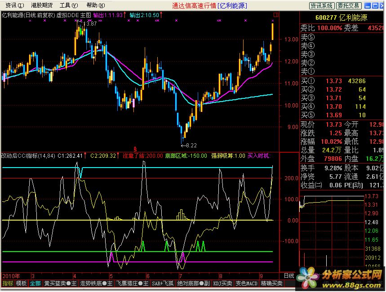Screen dimensions: 386x292
Task: Click the 底部区域:-150.00 label
Action: tap(186, 156)
